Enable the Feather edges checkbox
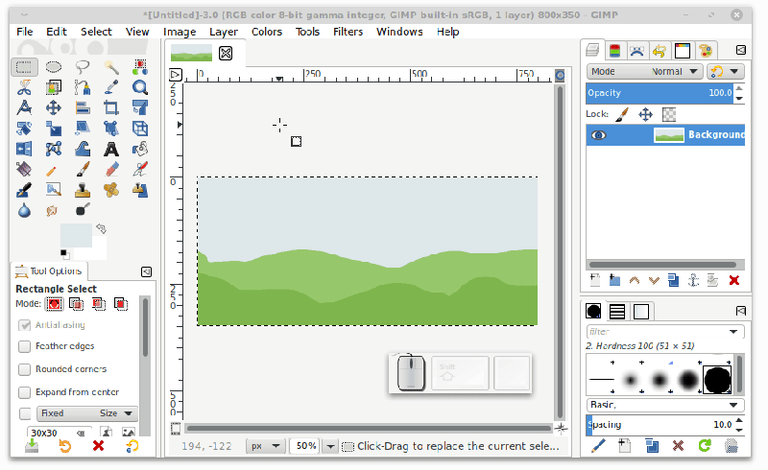 24,346
